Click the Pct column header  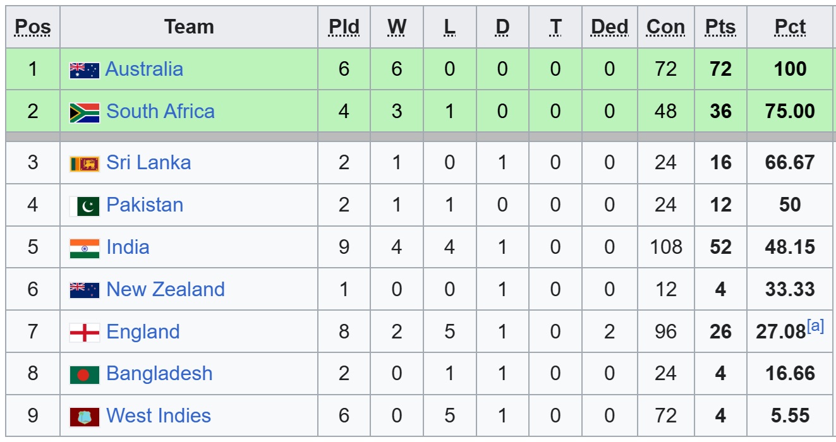pos(790,27)
